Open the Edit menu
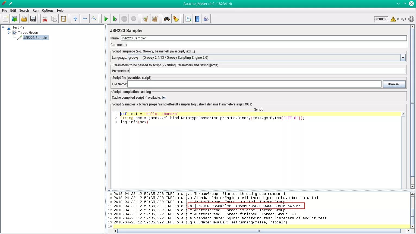This screenshot has height=234, width=416. (13, 11)
